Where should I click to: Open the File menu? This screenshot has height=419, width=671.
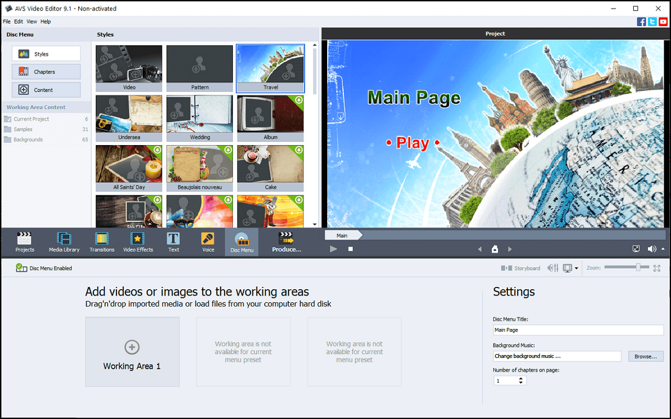tap(7, 21)
